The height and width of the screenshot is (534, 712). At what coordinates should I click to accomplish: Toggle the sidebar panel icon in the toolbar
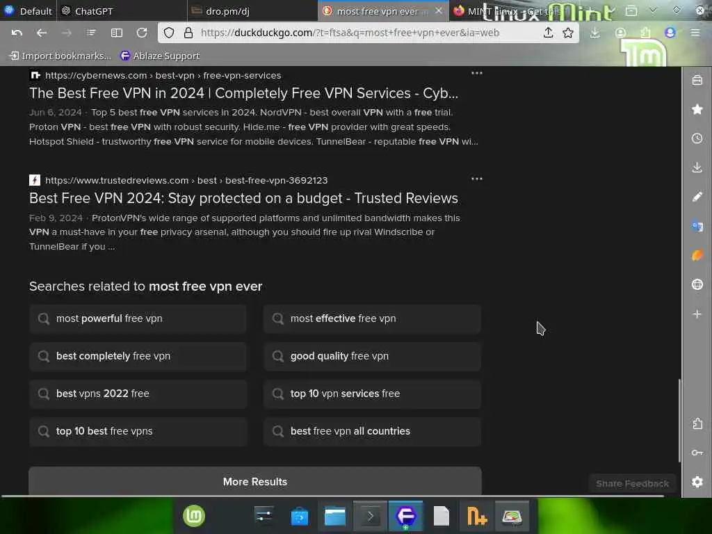117,33
